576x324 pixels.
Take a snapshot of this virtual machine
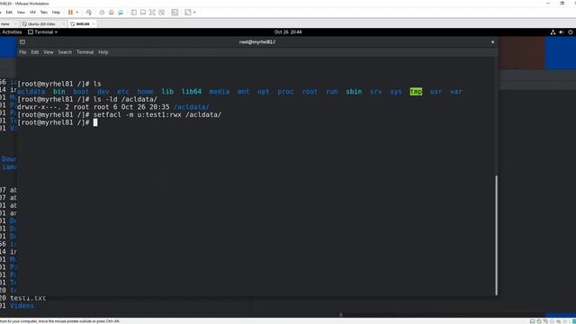(x=102, y=12)
